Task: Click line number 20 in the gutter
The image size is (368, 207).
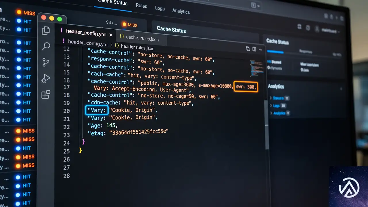Action: pos(66,111)
